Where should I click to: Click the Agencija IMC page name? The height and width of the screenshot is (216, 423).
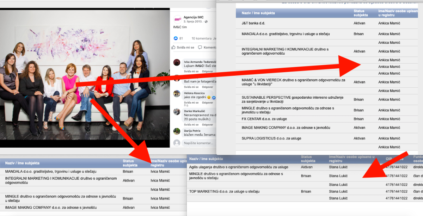click(194, 17)
